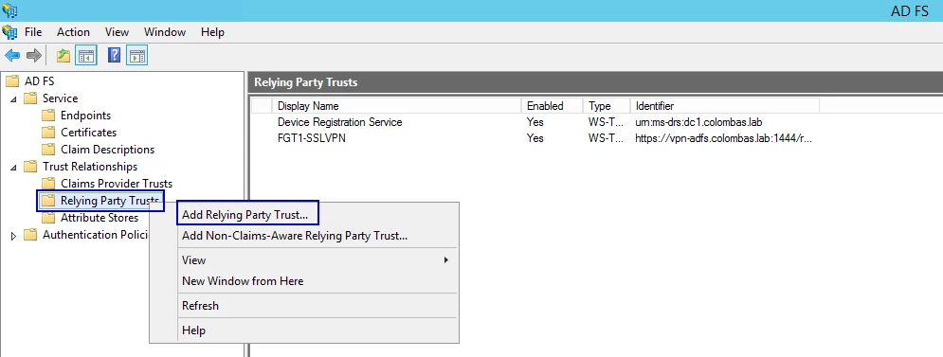This screenshot has width=943, height=357.
Task: Collapse the Trust Relationships tree node
Action: pos(14,167)
